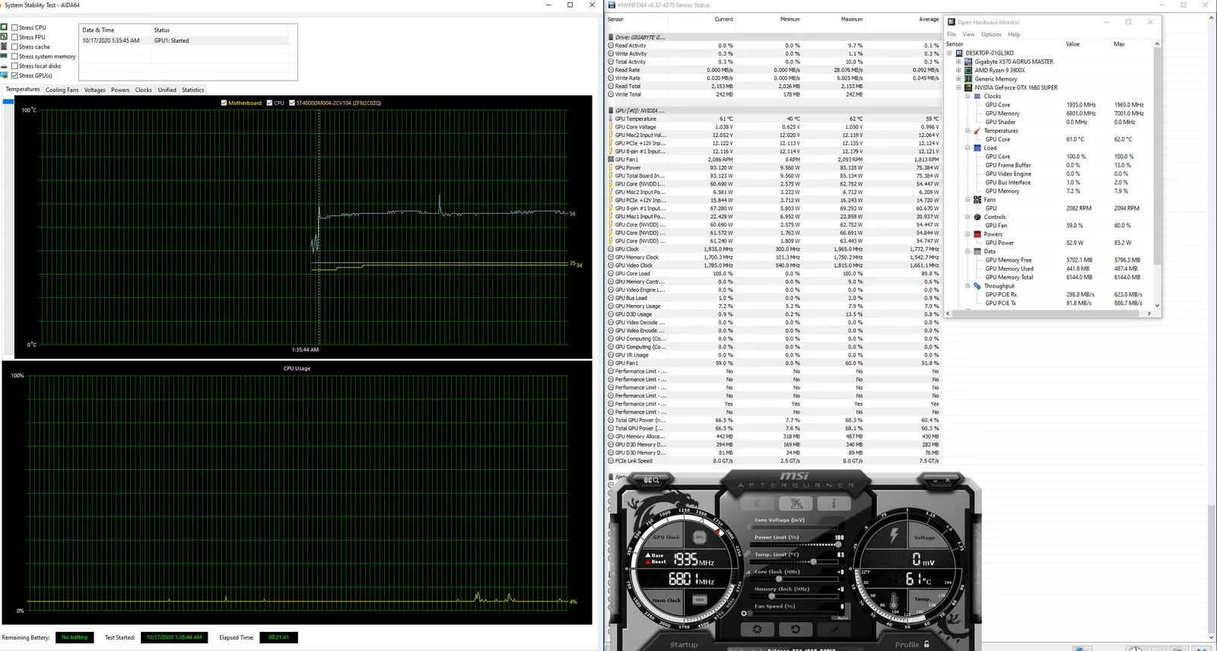Enable the Stress FPU checkbox
Screen dimensions: 1217x651
coord(14,37)
